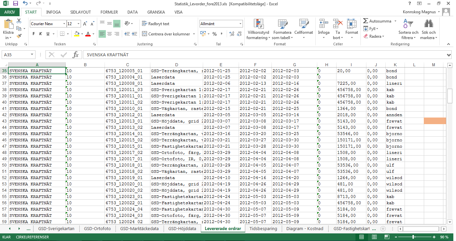456x241 pixels.
Task: Click the Cut scissors icon
Action: [x=19, y=21]
